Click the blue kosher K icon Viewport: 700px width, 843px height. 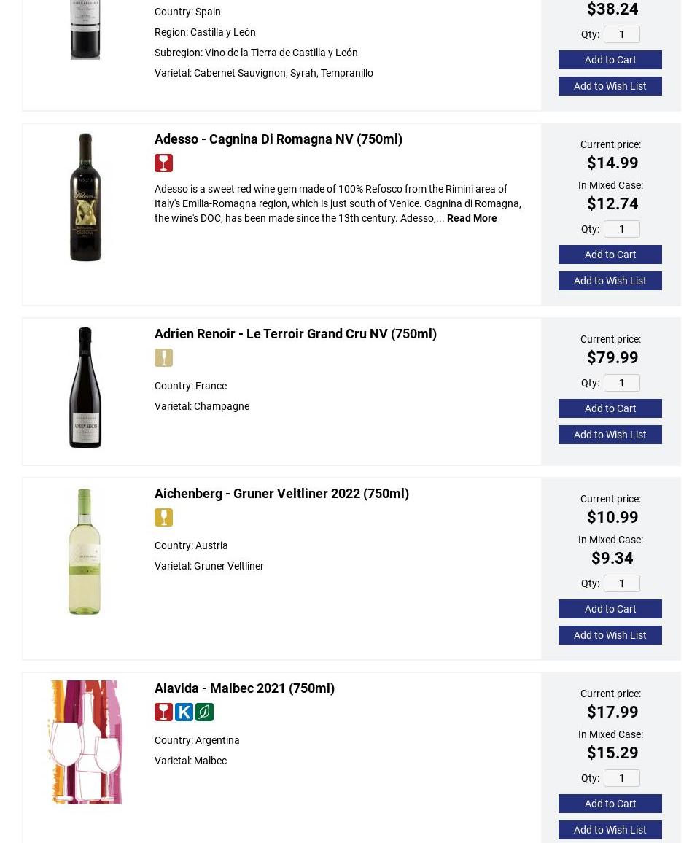pyautogui.click(x=184, y=712)
